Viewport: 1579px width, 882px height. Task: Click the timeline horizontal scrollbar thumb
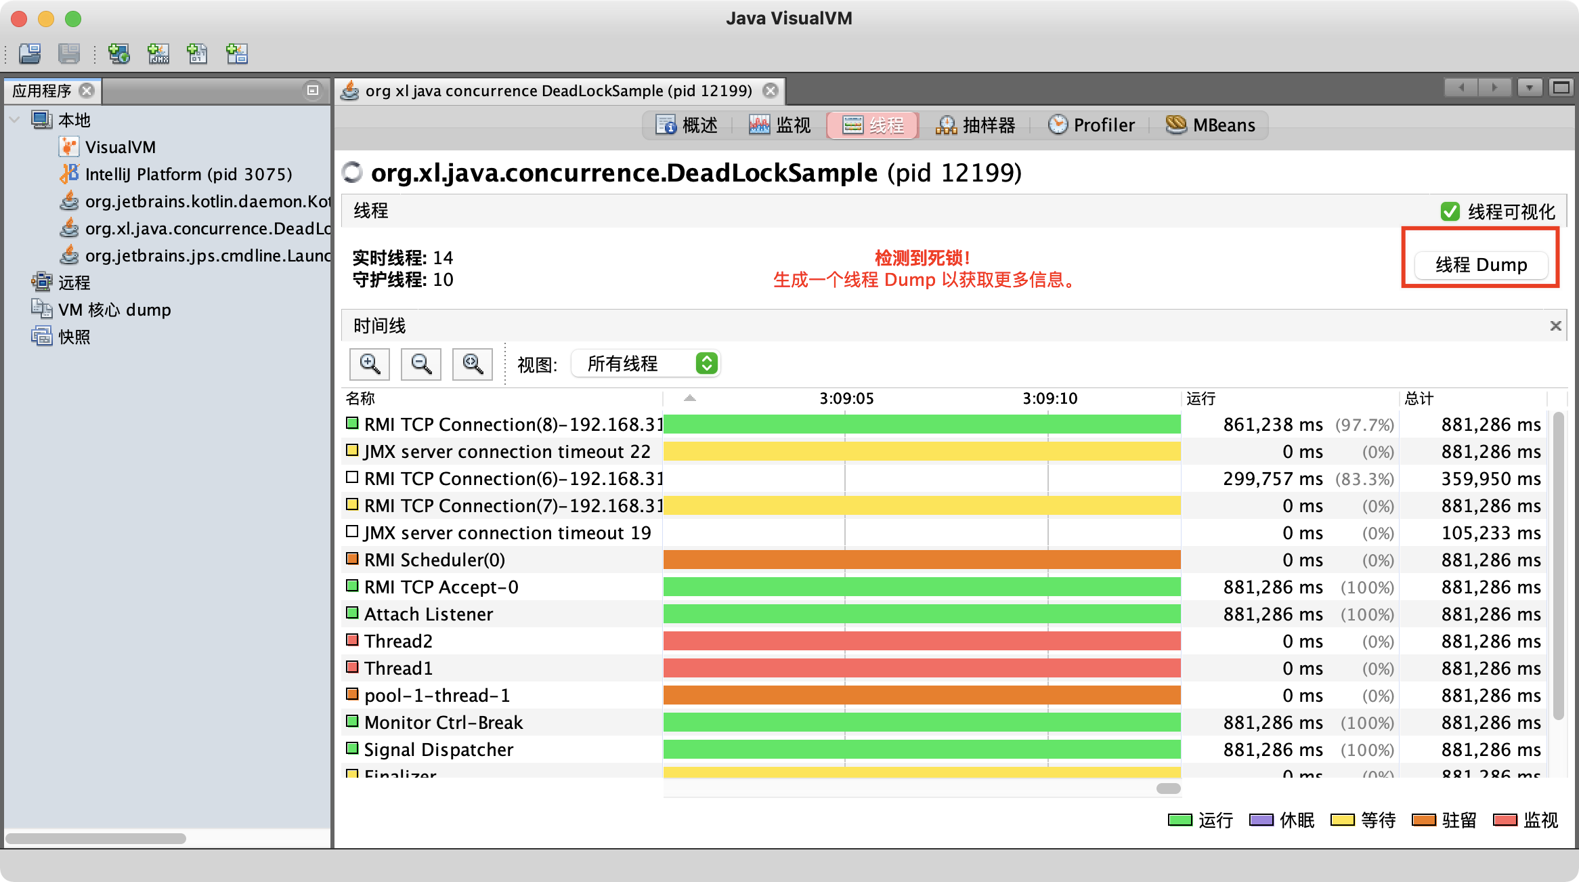(x=1168, y=789)
